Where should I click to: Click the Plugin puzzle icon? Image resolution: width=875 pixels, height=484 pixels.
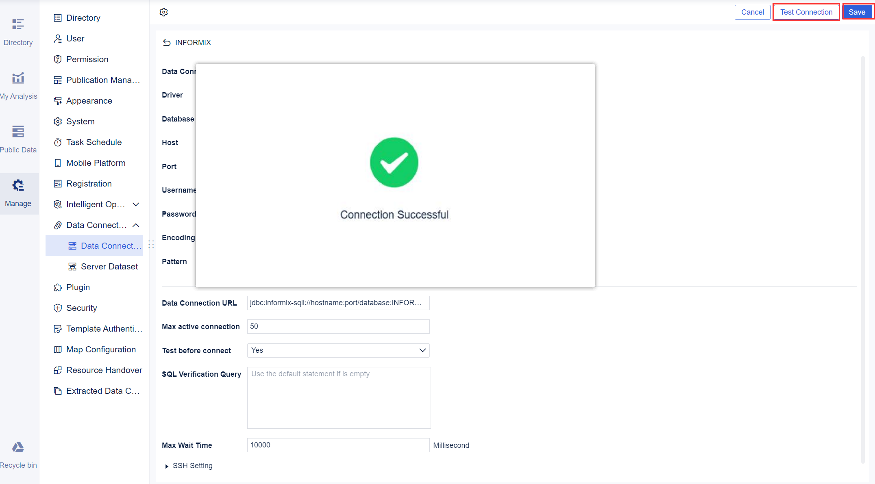point(58,287)
